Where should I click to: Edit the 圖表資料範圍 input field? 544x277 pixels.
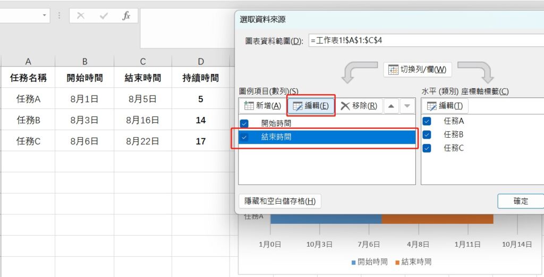426,40
